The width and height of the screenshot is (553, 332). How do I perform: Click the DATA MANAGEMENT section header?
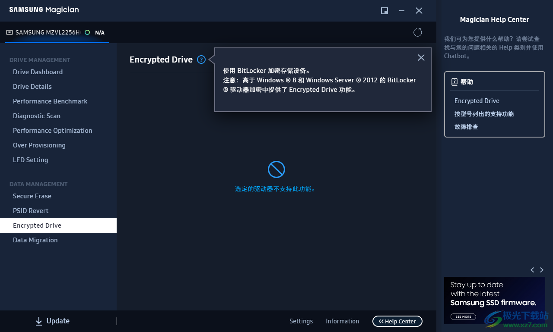pyautogui.click(x=38, y=184)
